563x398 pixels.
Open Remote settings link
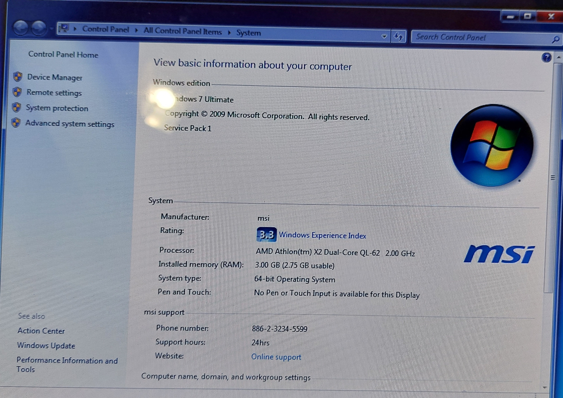[x=54, y=93]
